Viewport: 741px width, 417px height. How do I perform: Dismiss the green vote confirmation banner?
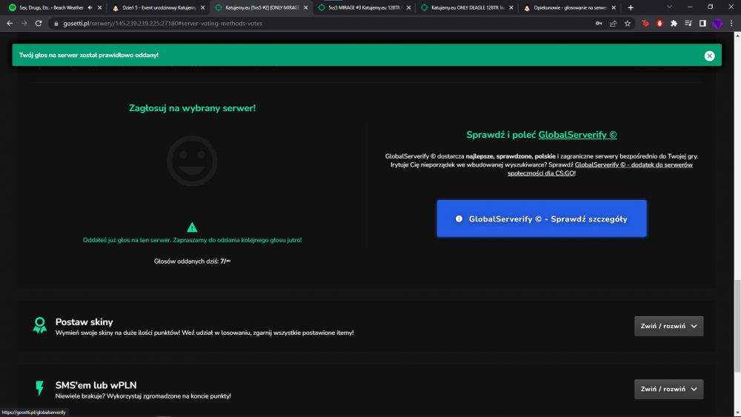pyautogui.click(x=709, y=56)
